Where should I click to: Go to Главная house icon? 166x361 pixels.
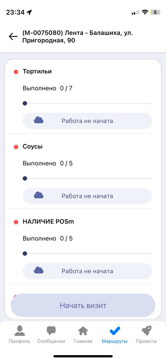pyautogui.click(x=83, y=331)
